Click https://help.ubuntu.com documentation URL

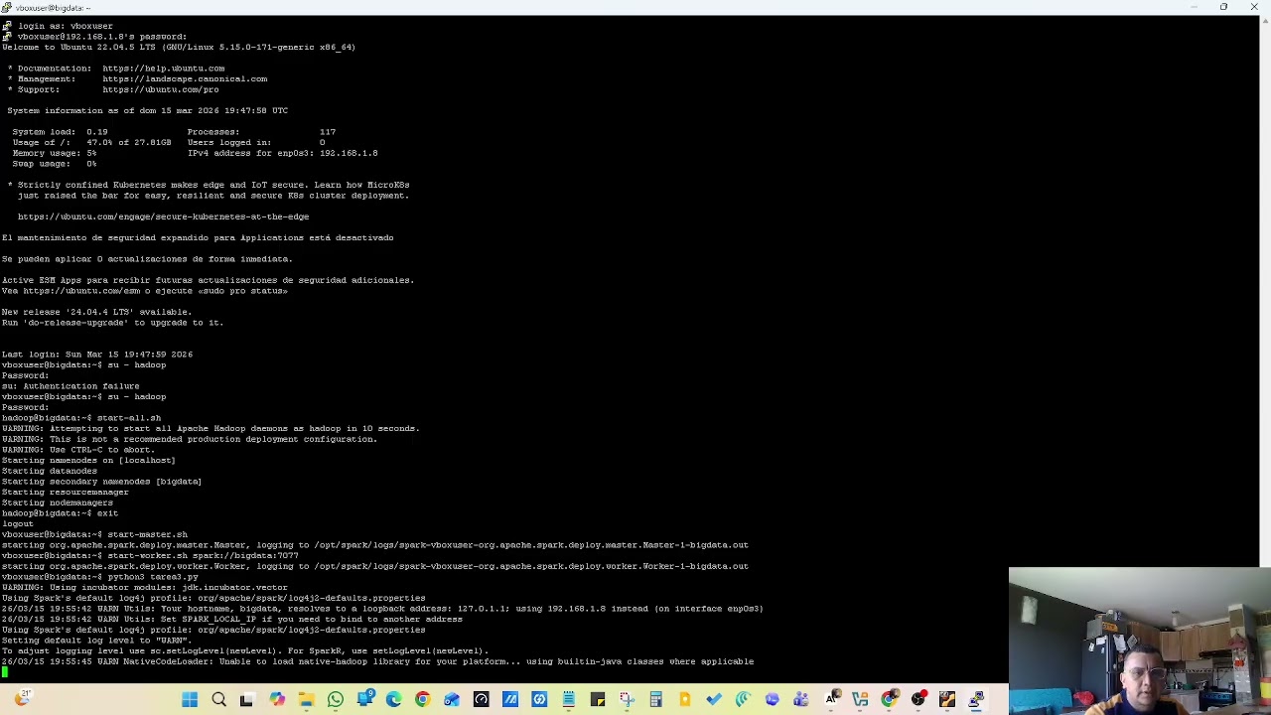(163, 69)
